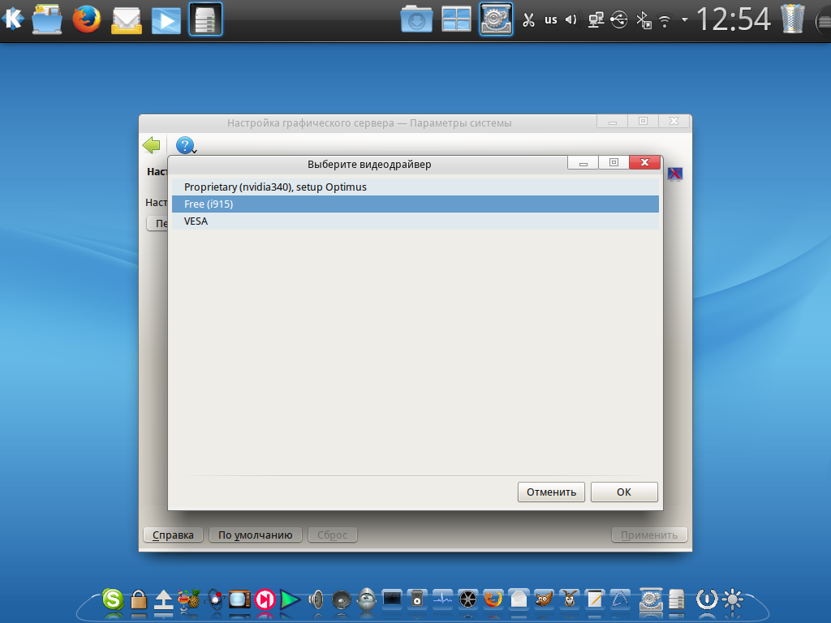Open the film reel dock icon

tap(468, 599)
